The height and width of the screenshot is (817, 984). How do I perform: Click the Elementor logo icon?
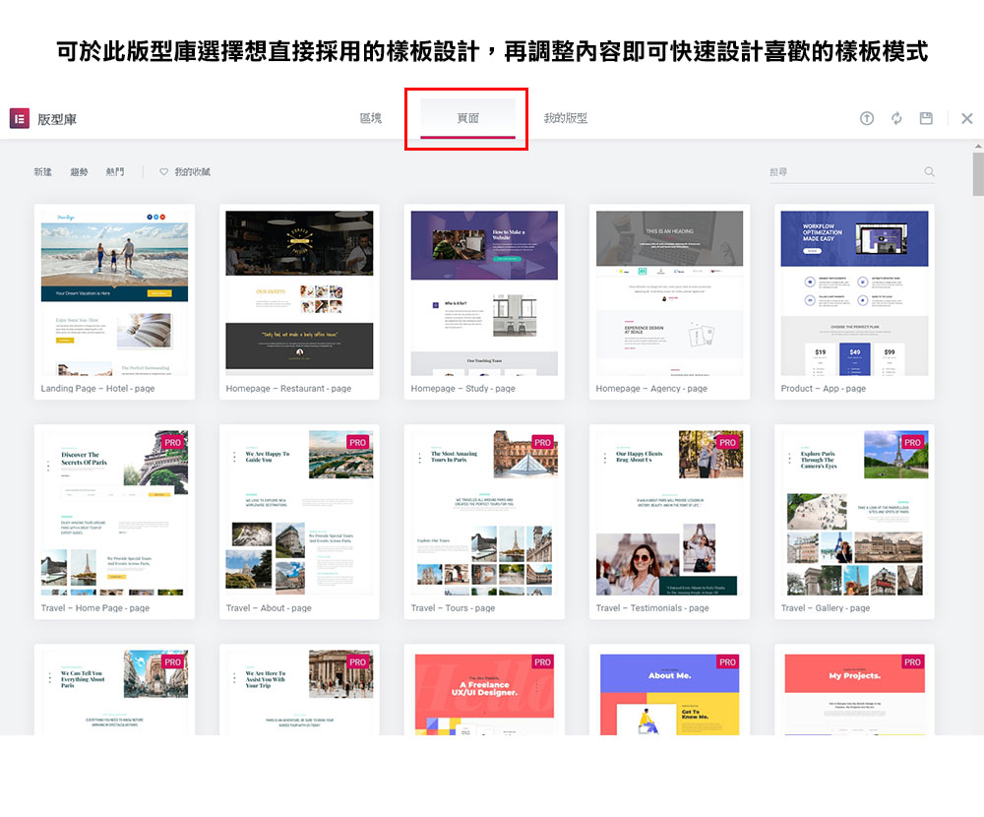point(20,118)
